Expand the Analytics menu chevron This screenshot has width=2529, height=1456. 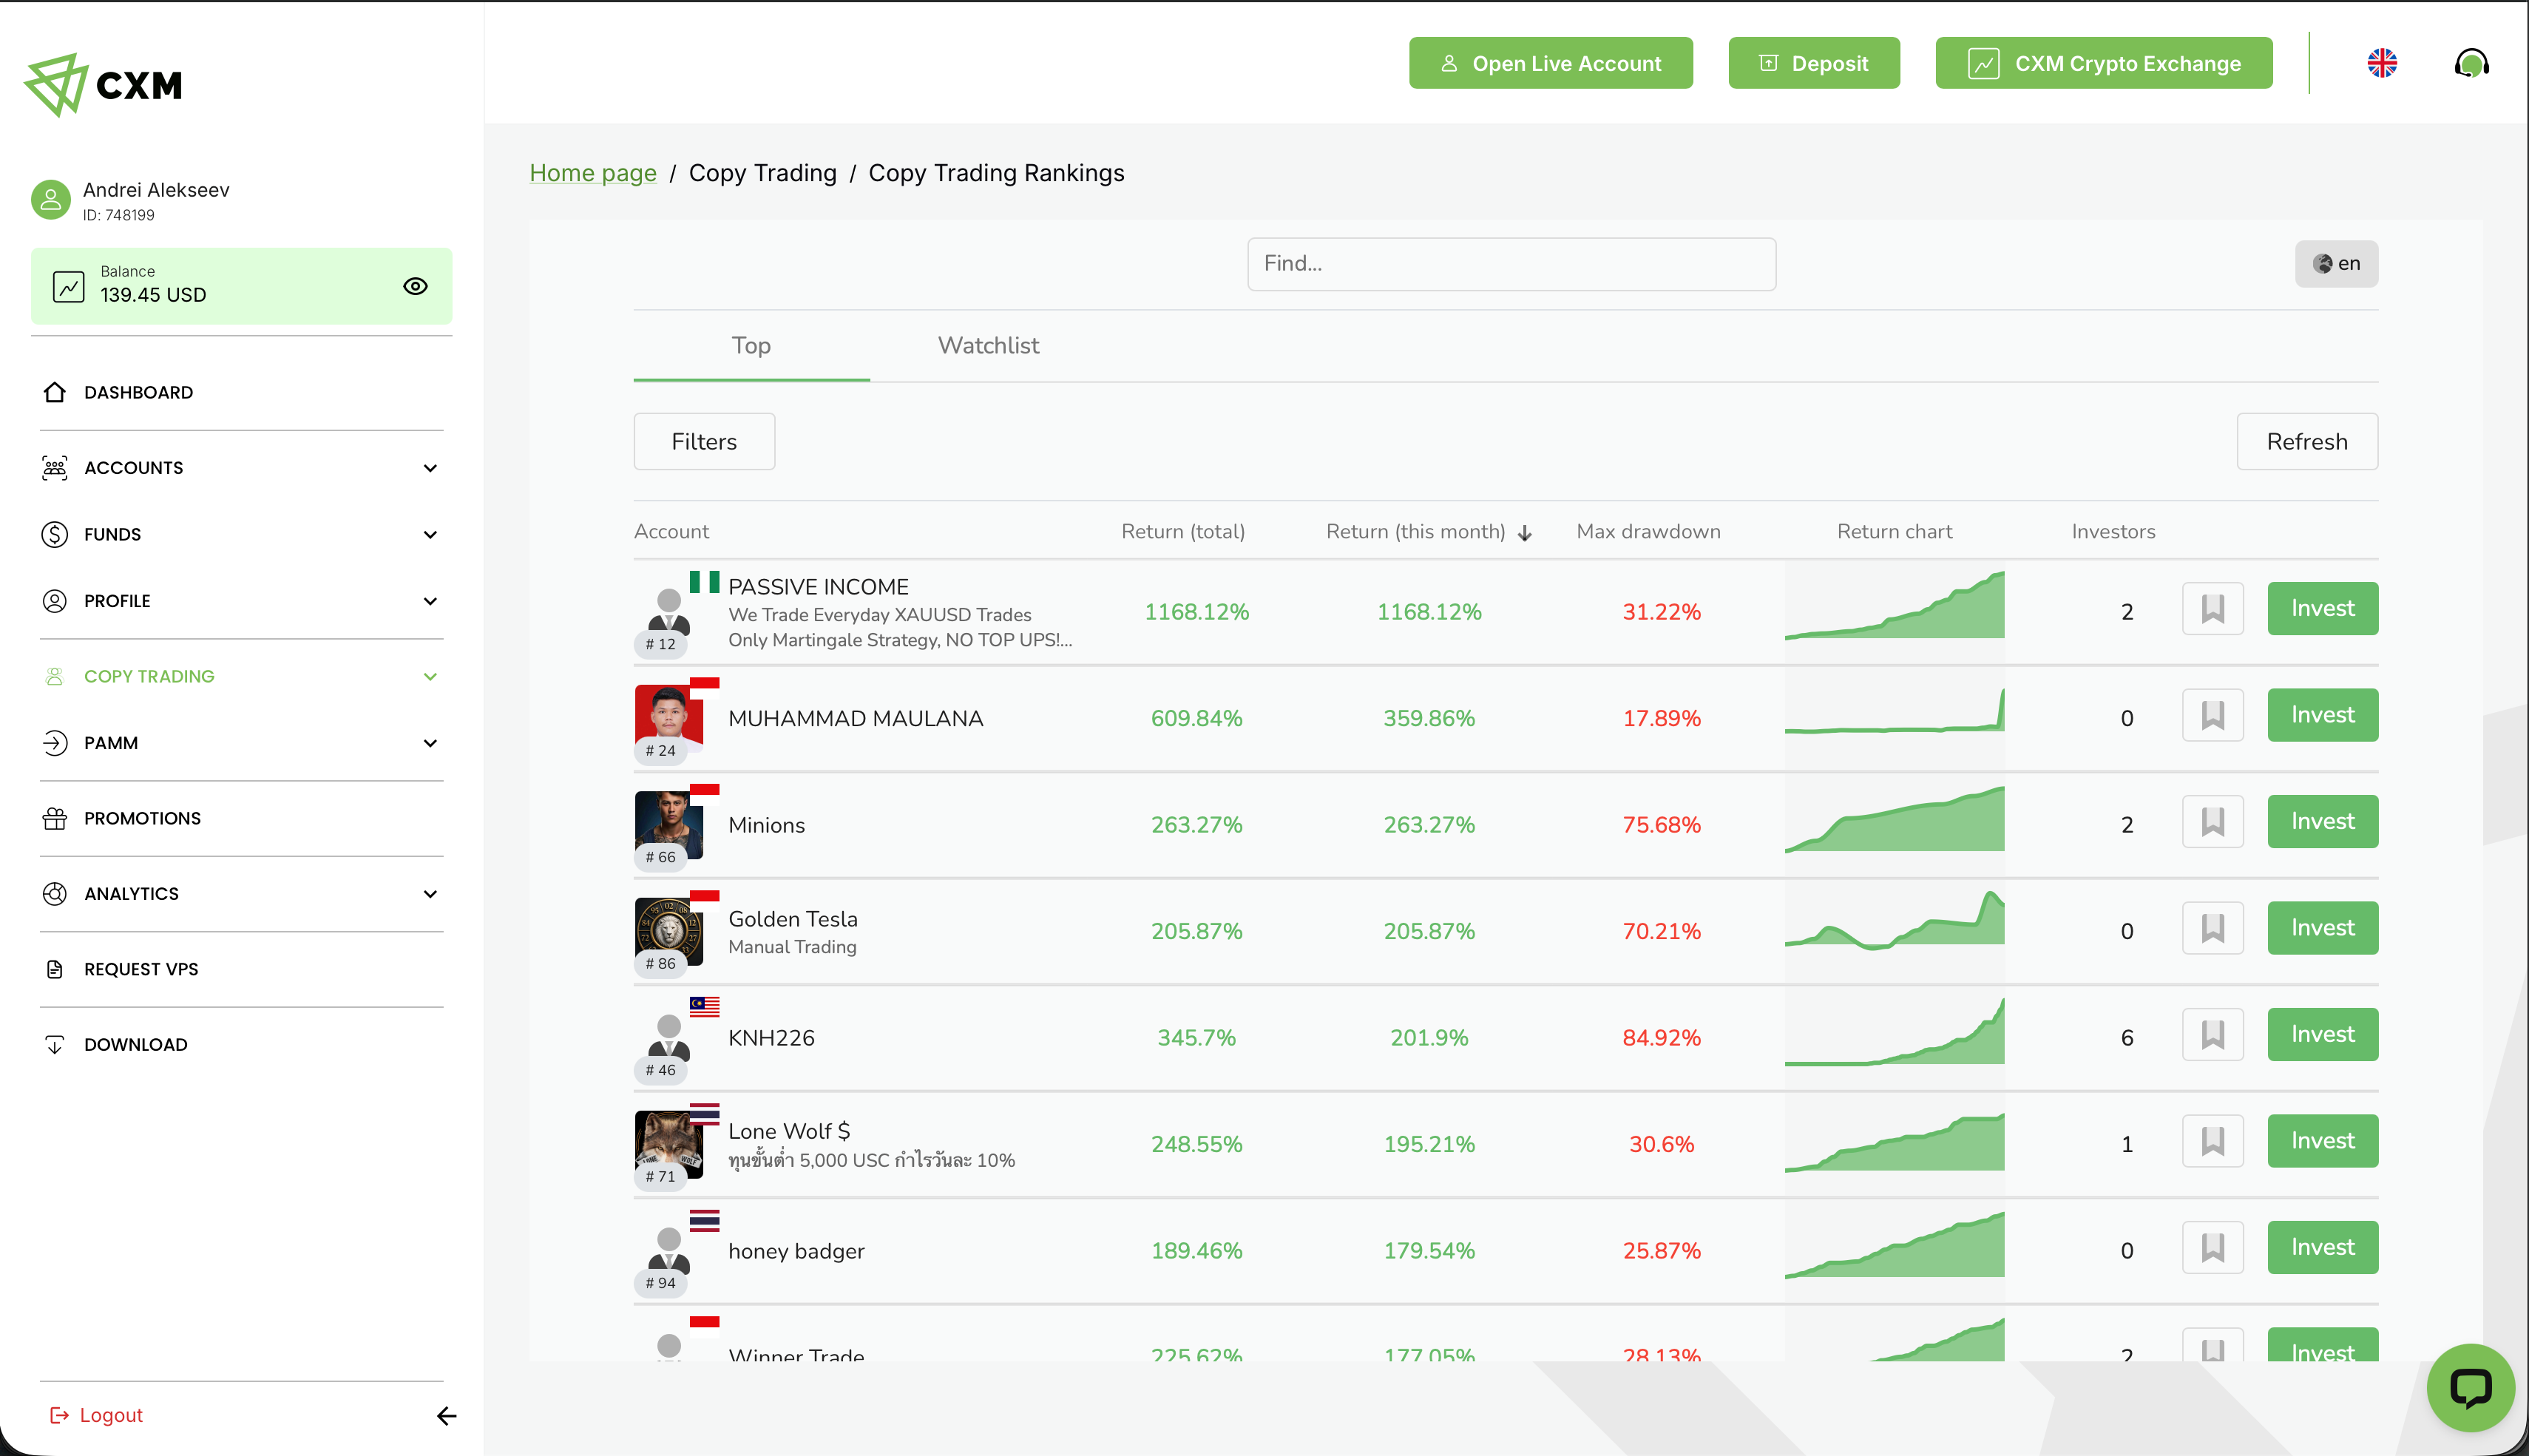point(430,894)
